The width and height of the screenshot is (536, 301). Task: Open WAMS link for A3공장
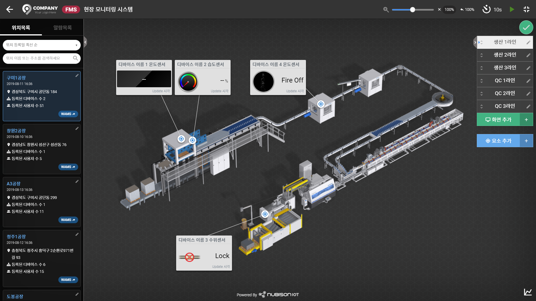pyautogui.click(x=68, y=220)
